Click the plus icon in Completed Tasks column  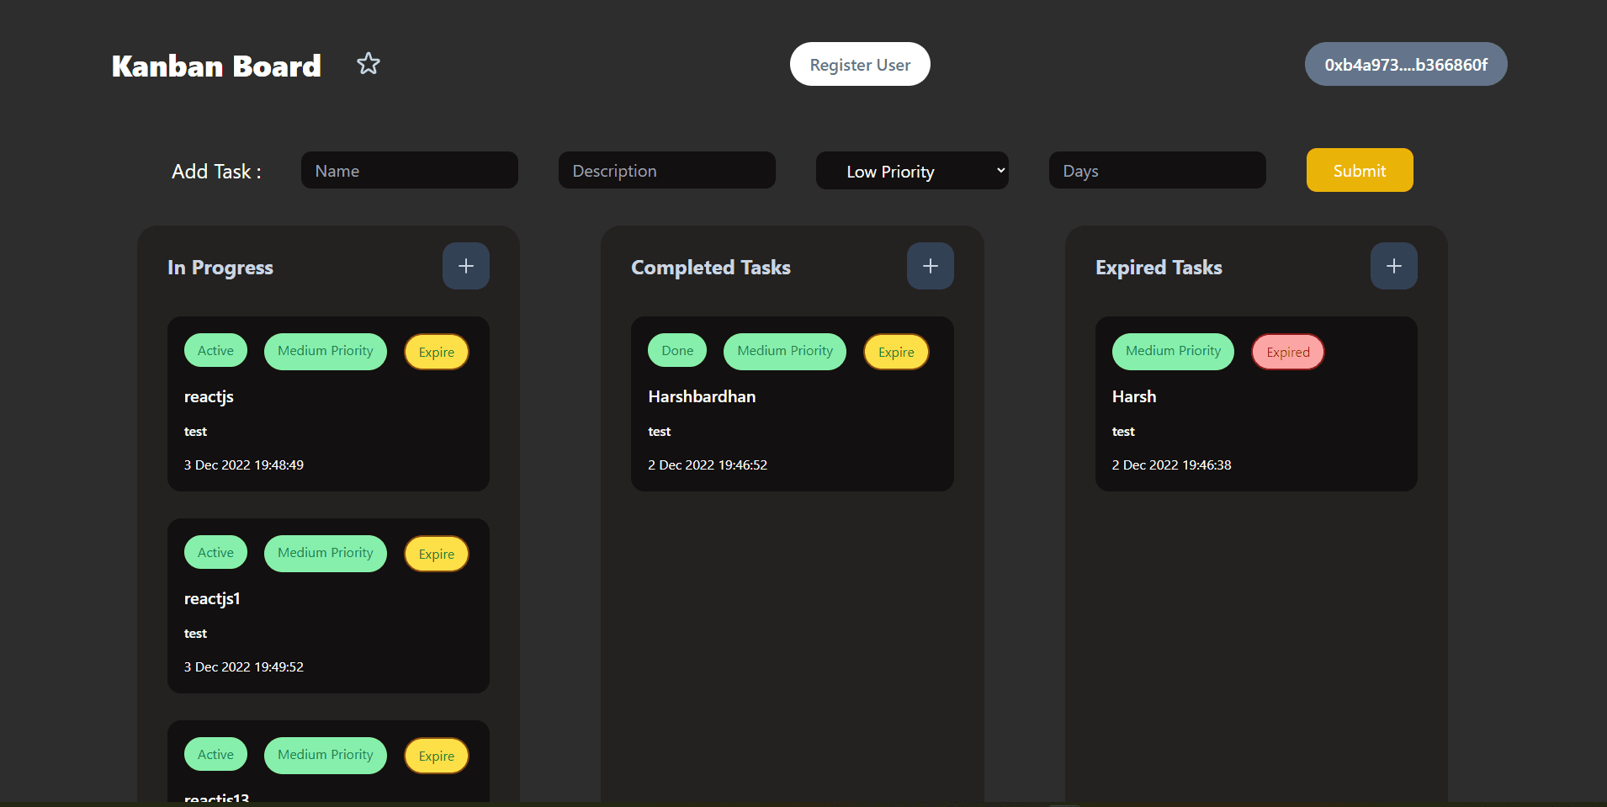pos(930,266)
